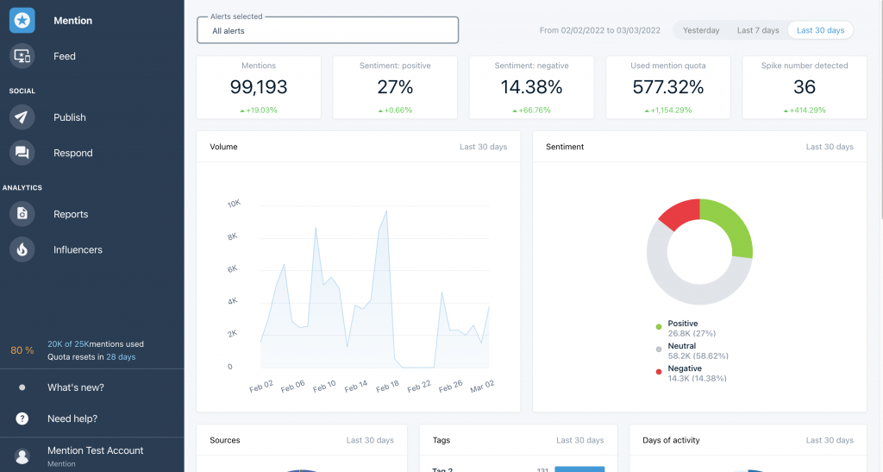Click the Publish paper plane icon
The width and height of the screenshot is (883, 472).
point(22,117)
